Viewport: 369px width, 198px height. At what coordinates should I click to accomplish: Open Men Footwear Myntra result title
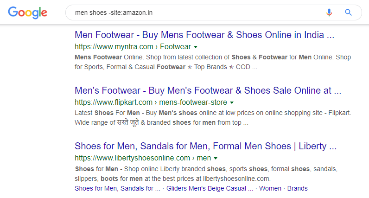(204, 35)
